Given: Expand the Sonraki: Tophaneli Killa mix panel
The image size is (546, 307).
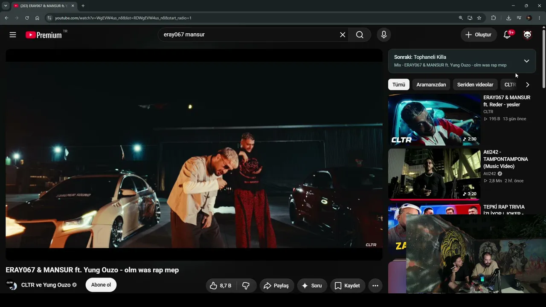Looking at the screenshot, I should click(x=526, y=61).
